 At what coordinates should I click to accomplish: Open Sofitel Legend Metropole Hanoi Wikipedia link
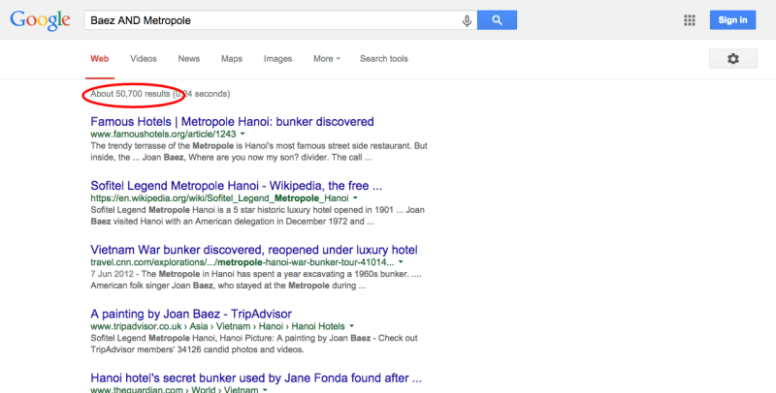coord(236,185)
